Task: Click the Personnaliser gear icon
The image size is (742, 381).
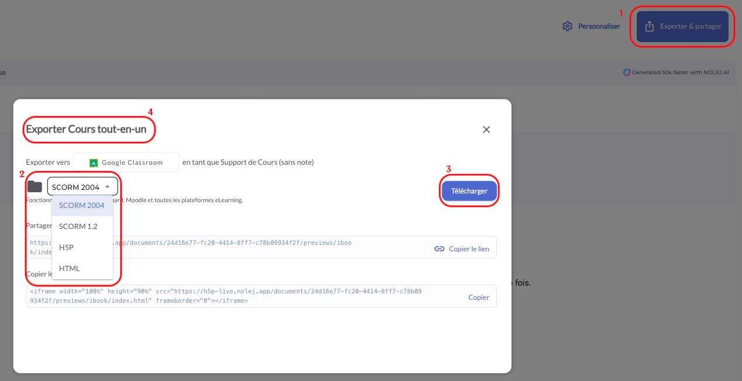Action: tap(567, 26)
